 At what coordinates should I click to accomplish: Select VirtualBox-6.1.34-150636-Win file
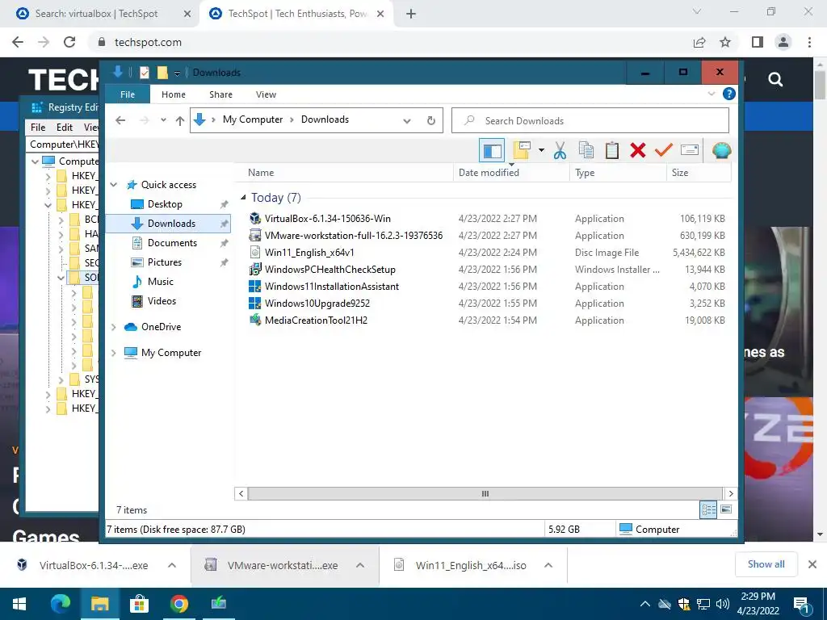pos(328,218)
